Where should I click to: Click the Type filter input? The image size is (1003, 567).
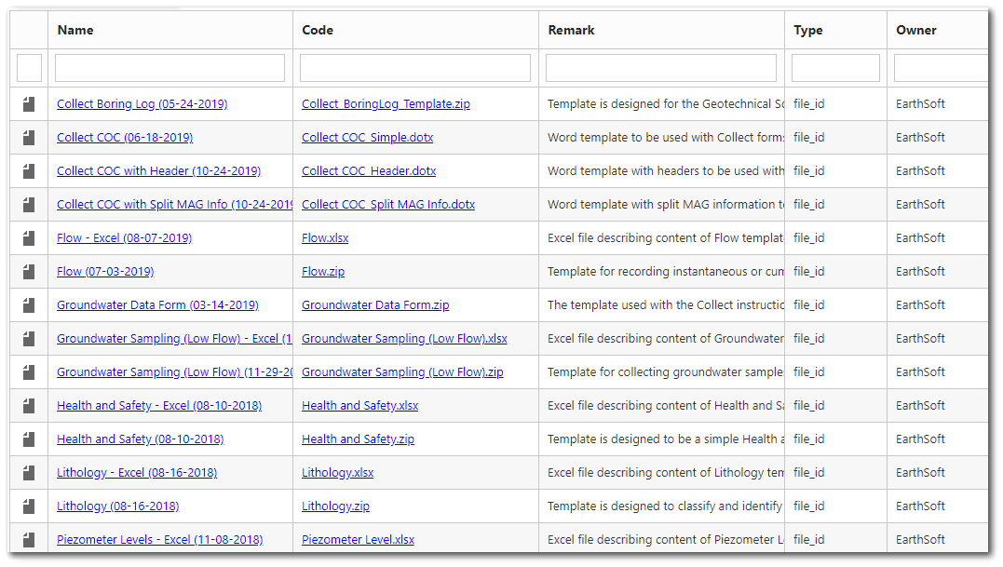pyautogui.click(x=835, y=68)
